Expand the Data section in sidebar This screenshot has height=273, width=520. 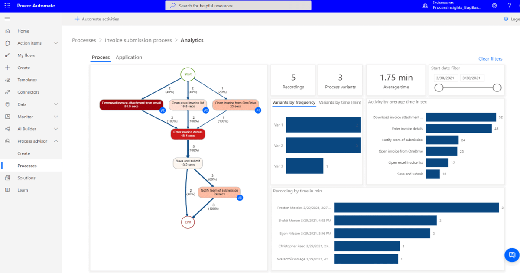57,104
